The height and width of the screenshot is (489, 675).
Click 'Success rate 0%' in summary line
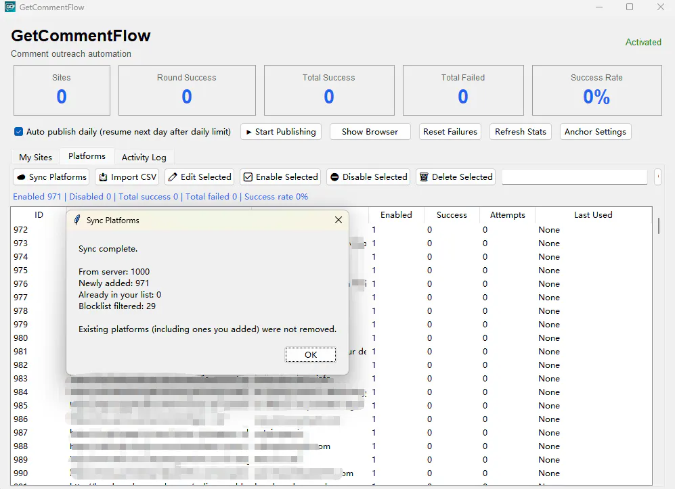(x=276, y=197)
